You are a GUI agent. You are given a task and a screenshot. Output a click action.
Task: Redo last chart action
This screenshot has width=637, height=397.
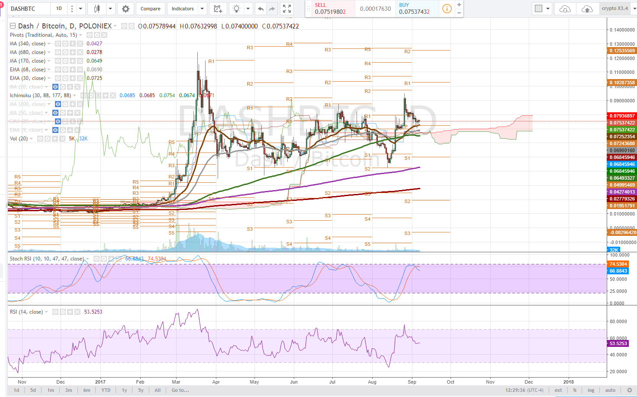272,9
